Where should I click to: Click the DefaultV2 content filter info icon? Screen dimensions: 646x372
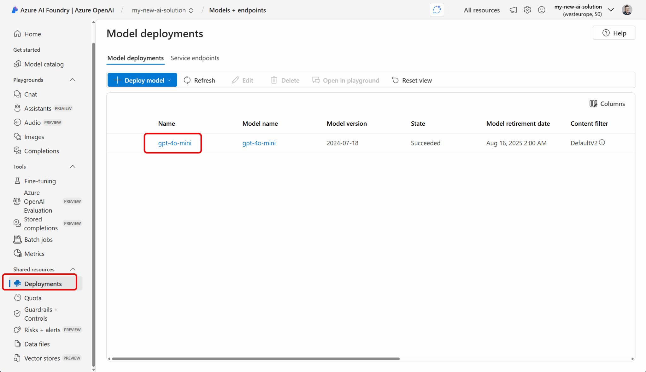[602, 142]
